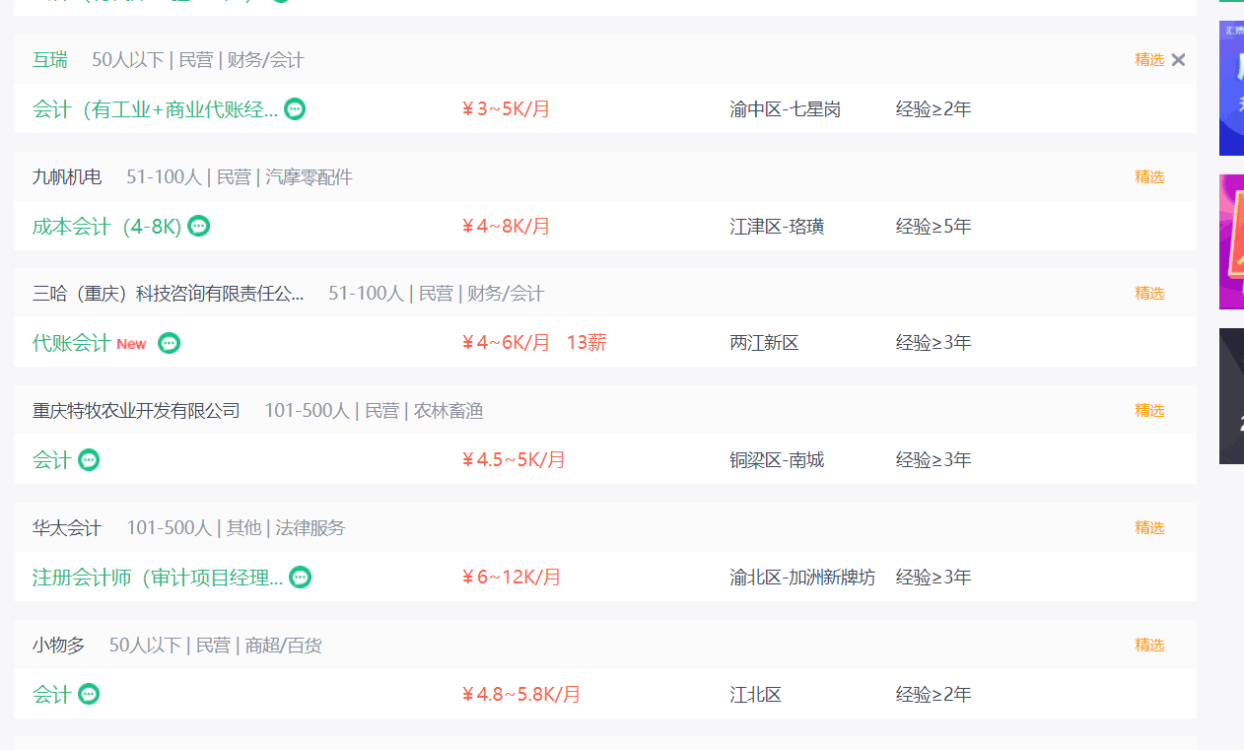This screenshot has width=1244, height=750.
Task: Click the magenta advertisement banner on right
Action: pyautogui.click(x=1231, y=242)
